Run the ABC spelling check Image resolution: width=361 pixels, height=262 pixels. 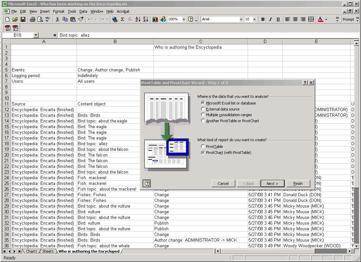click(x=48, y=19)
